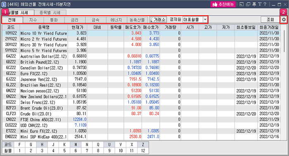The width and height of the screenshot is (289, 156).
Task: Open the question mark help icon
Action: tap(265, 4)
